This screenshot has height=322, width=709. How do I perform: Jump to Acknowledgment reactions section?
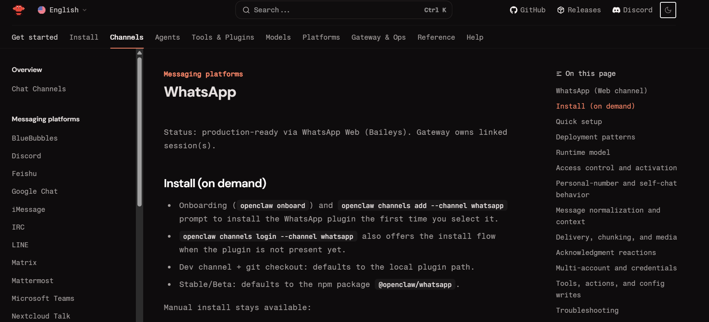(606, 253)
